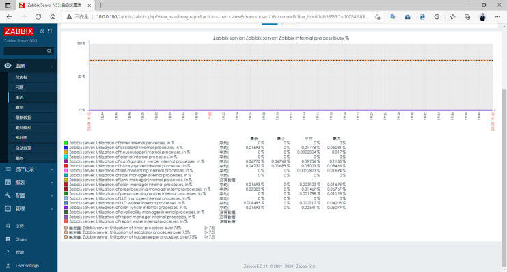Select the Zabbix Server N53 browser tab
The height and width of the screenshot is (272, 507).
click(x=55, y=5)
